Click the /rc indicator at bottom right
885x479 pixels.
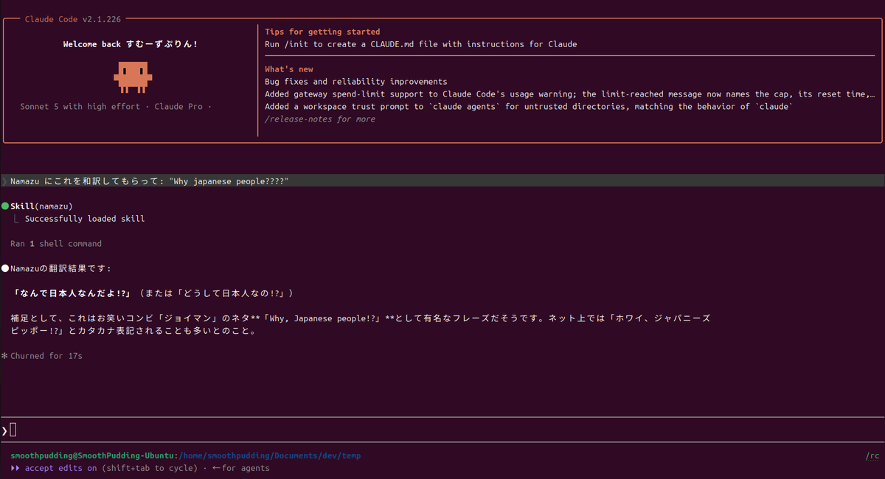point(873,455)
